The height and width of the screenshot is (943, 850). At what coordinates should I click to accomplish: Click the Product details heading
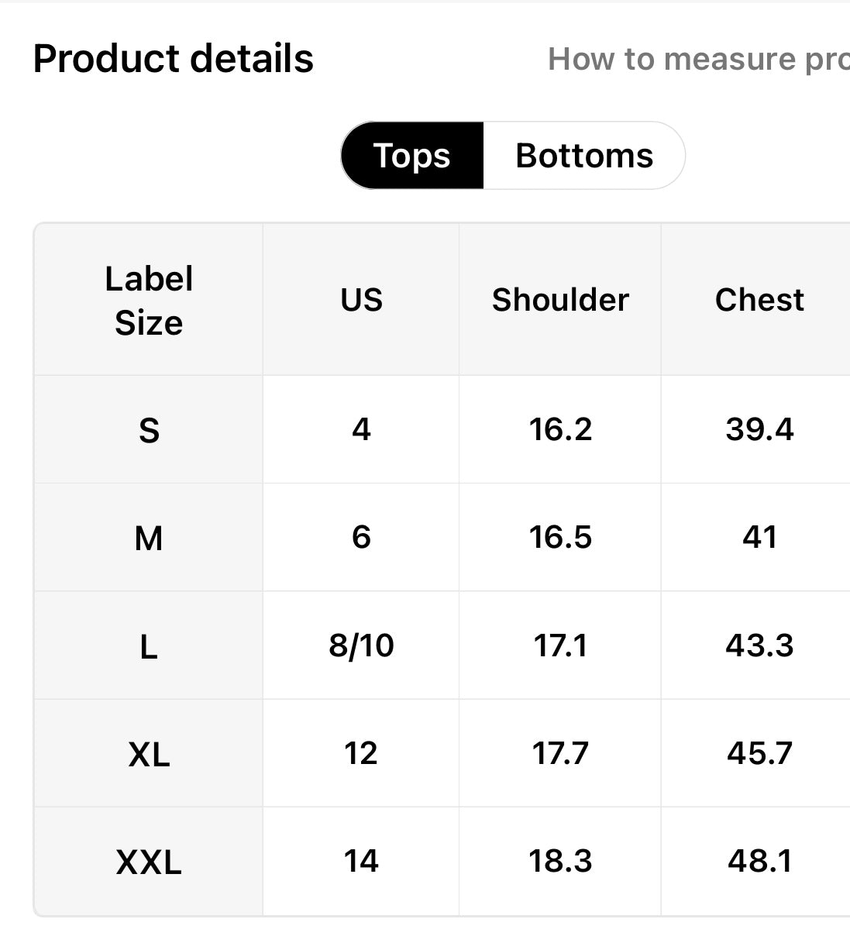174,59
